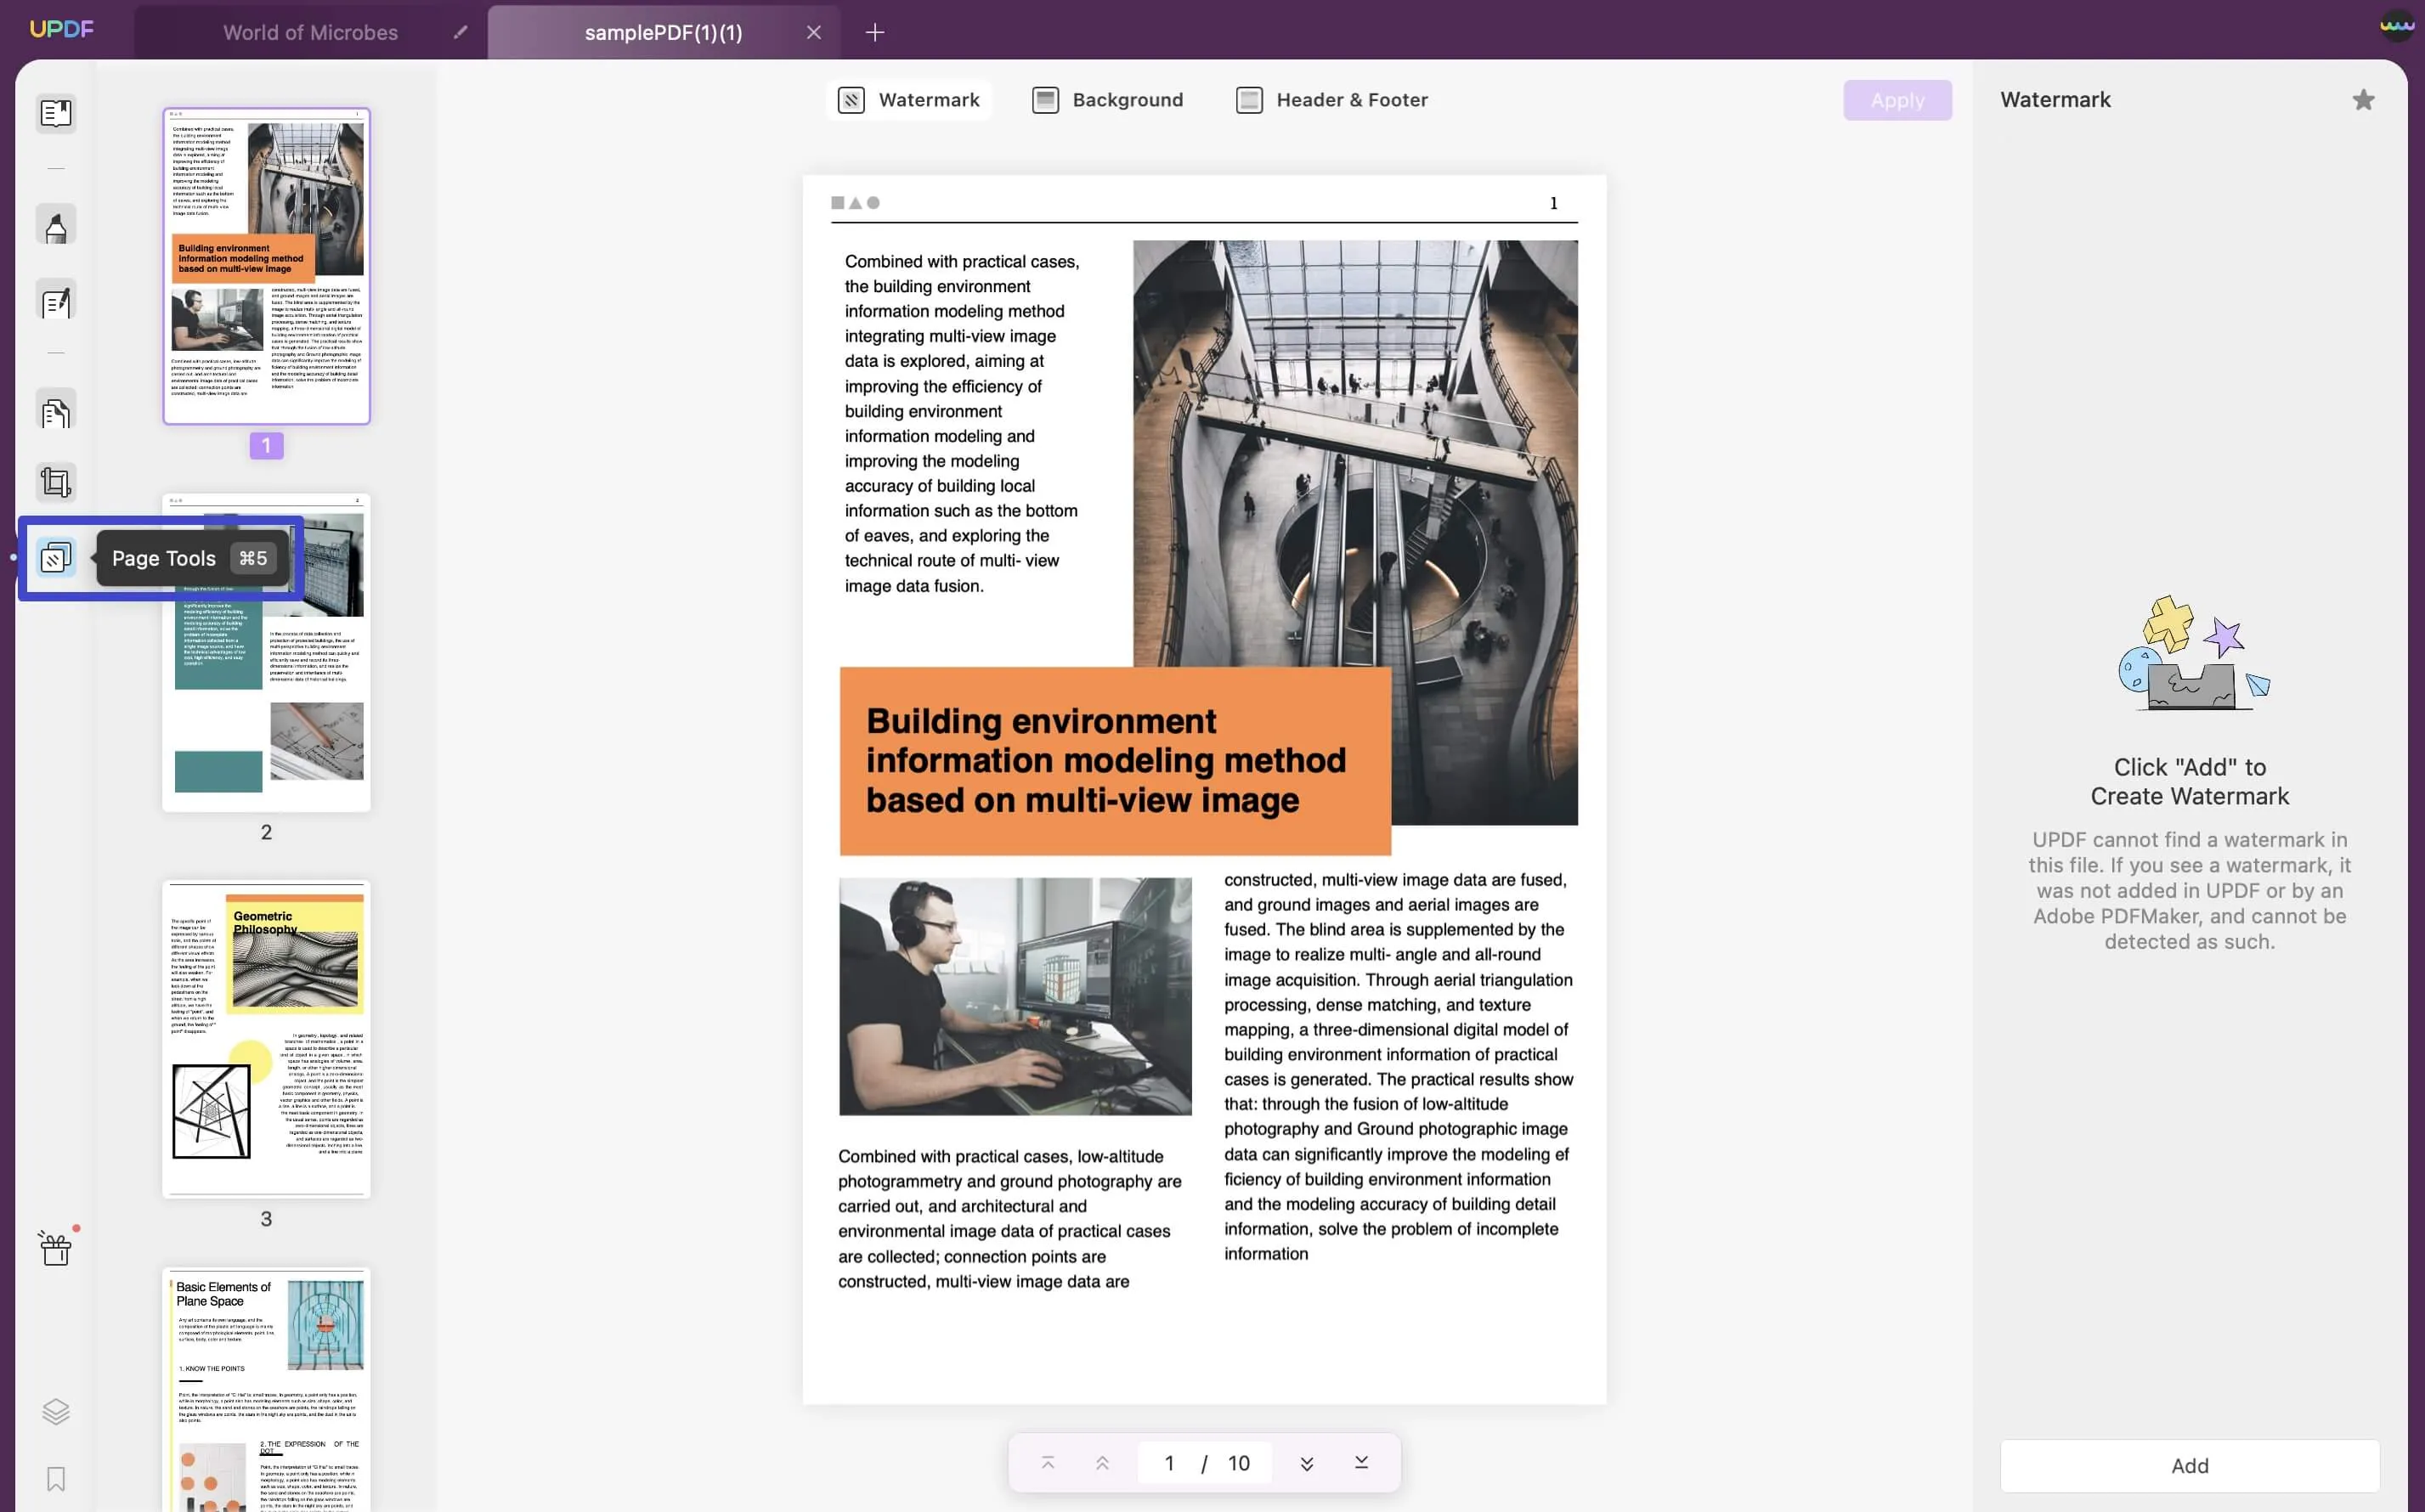The height and width of the screenshot is (1512, 2425).
Task: Select the Page Tools icon
Action: pyautogui.click(x=54, y=557)
